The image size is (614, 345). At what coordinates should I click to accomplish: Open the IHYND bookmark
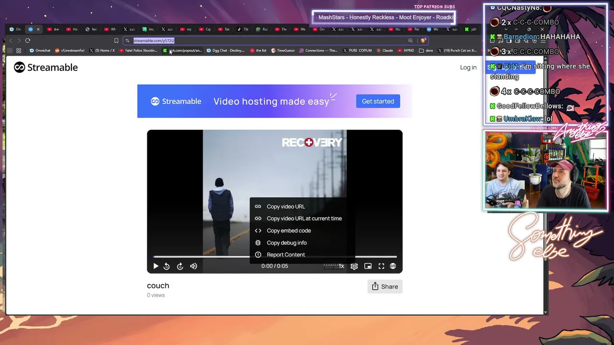(406, 50)
